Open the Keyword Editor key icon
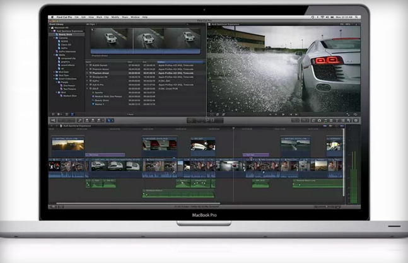This screenshot has height=263, width=408. [80, 120]
